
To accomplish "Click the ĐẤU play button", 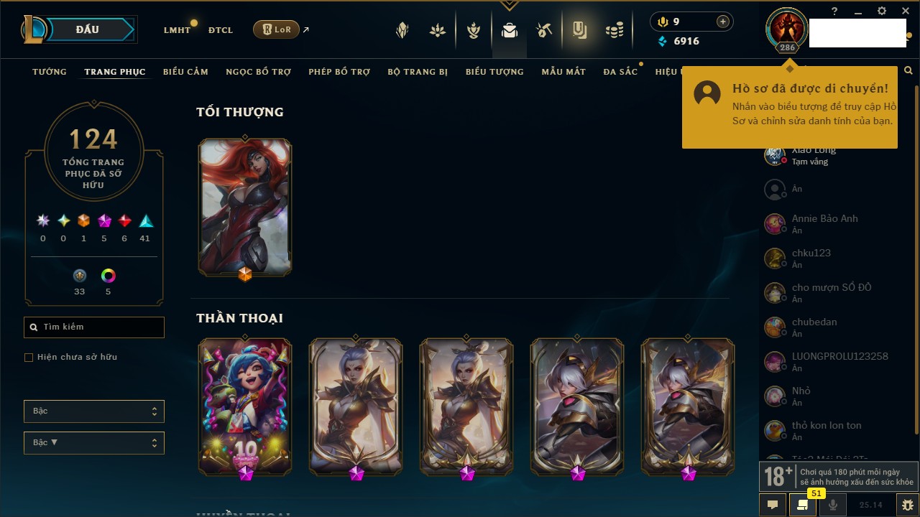I will [x=88, y=29].
